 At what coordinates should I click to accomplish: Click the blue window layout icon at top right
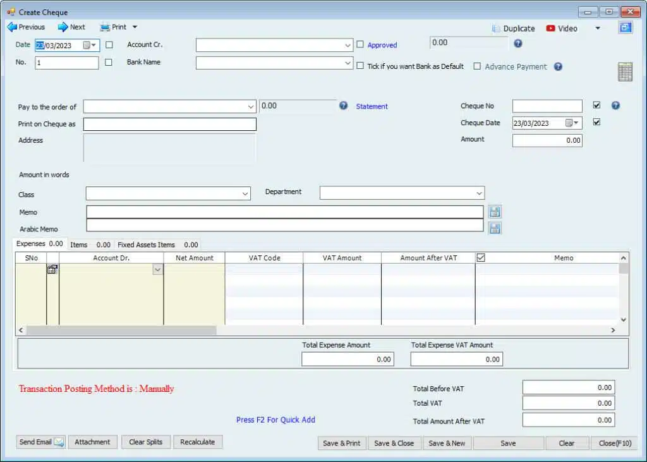[626, 28]
